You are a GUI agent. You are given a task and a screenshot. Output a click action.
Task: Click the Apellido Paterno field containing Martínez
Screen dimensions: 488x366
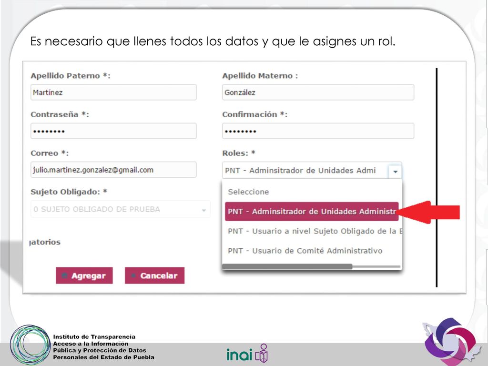click(113, 92)
